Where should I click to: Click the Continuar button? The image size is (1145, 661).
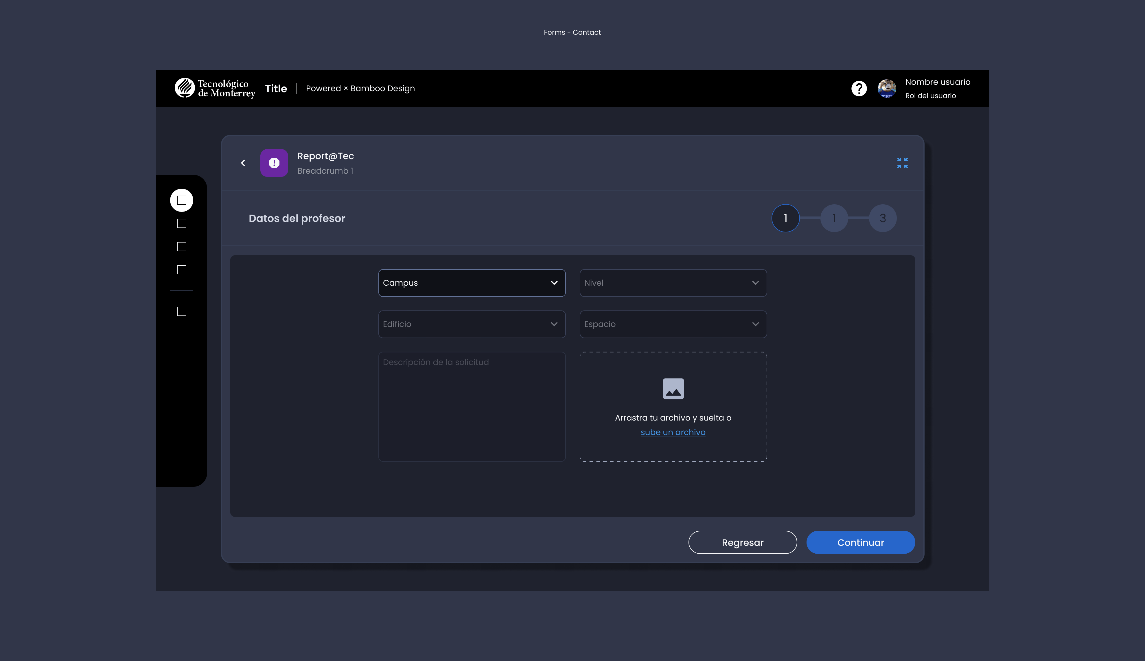point(861,543)
